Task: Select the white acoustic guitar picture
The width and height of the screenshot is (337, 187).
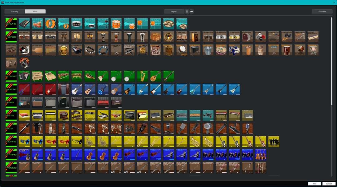Action: coord(77,89)
